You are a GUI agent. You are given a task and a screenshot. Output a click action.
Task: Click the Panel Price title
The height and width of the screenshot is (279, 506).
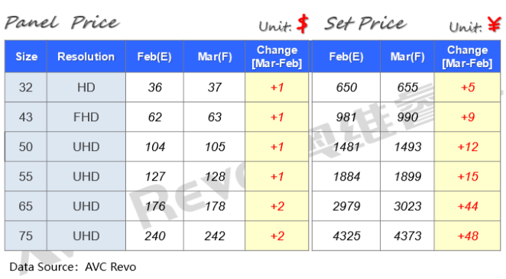[62, 23]
